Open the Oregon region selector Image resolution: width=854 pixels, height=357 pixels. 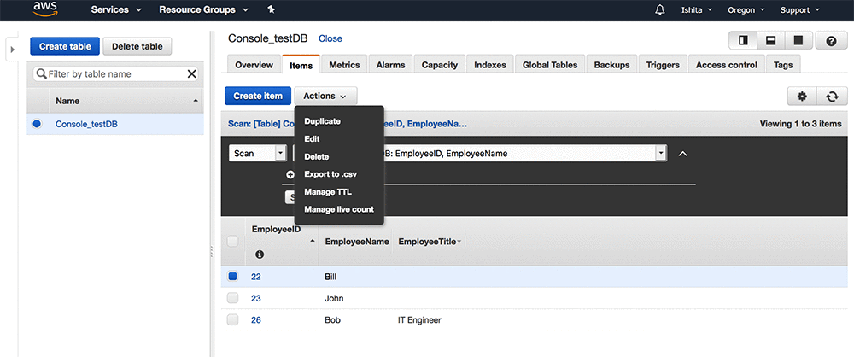(x=746, y=9)
